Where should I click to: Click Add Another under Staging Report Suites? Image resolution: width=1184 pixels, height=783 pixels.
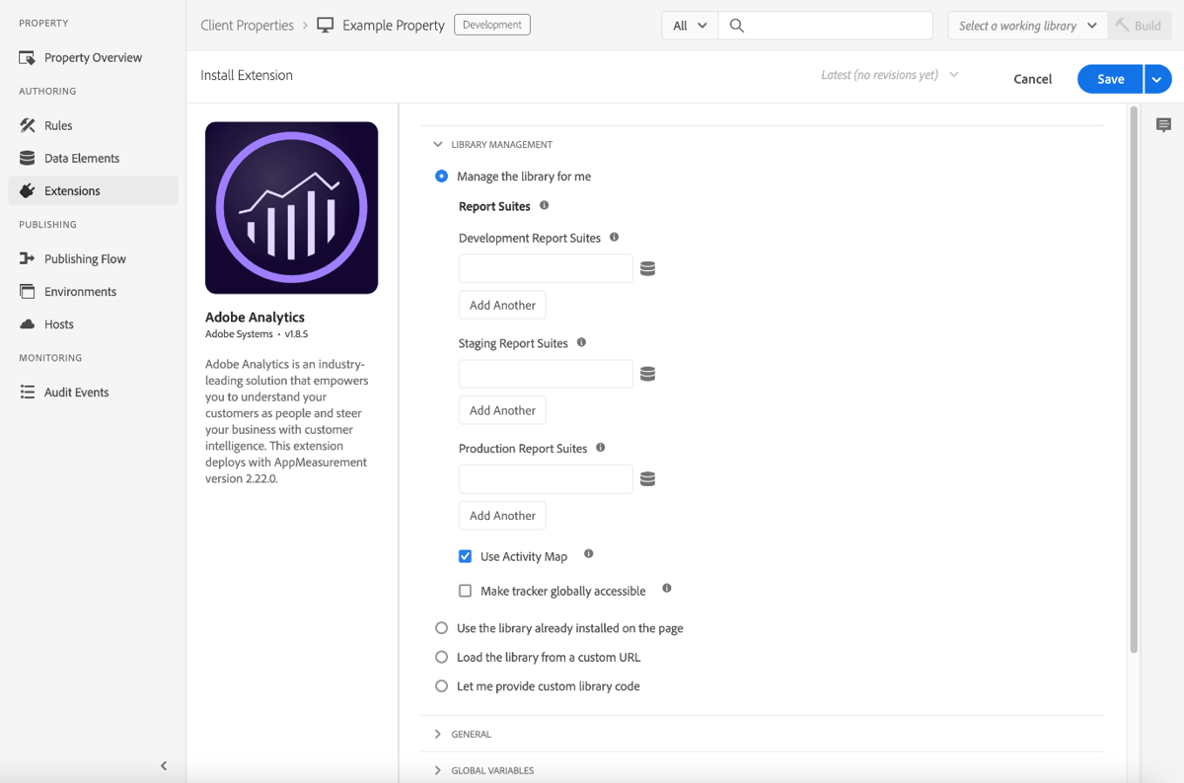(x=501, y=409)
